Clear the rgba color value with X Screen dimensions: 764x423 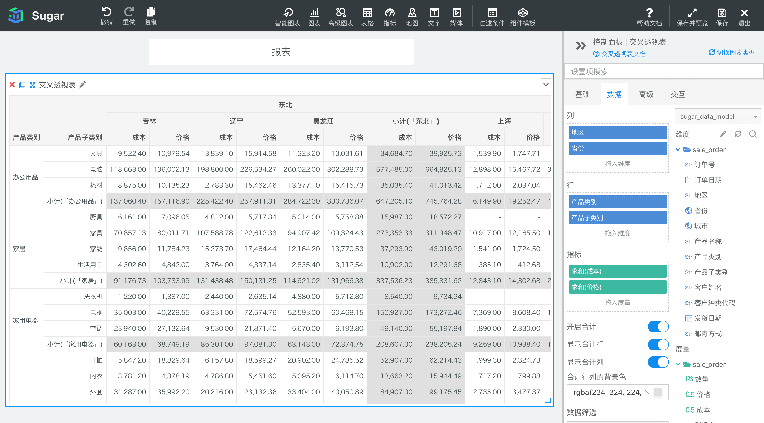coord(647,392)
